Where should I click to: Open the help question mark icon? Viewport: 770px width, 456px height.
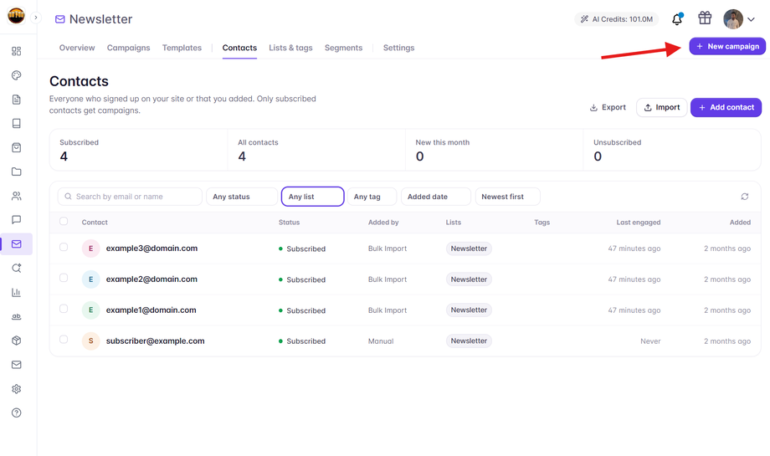coord(16,412)
